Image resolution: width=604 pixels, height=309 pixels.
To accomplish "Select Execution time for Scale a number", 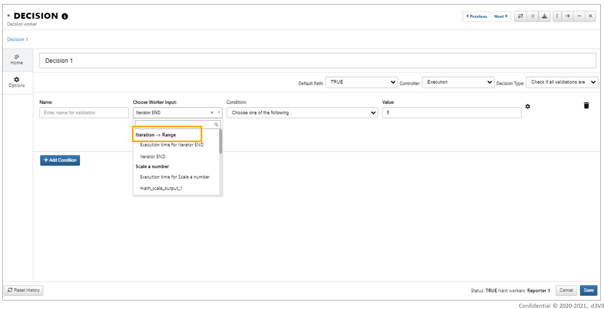I will click(175, 177).
